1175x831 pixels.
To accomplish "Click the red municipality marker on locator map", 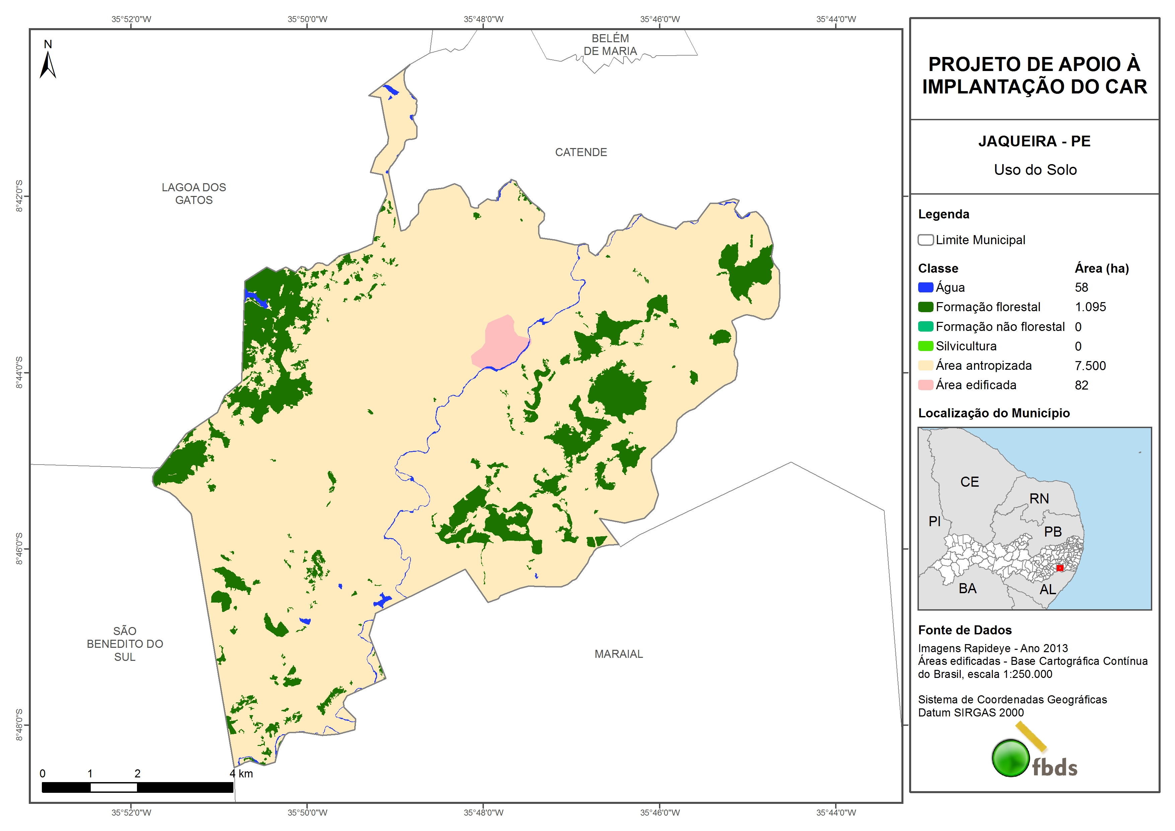I will pos(1060,568).
